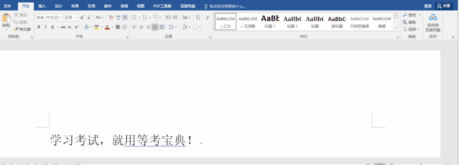Open the Paragraph dialog launcher
The image size is (459, 165).
[x=210, y=38]
